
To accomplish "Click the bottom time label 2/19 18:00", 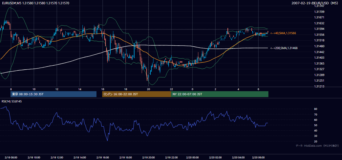I will 126,158.
